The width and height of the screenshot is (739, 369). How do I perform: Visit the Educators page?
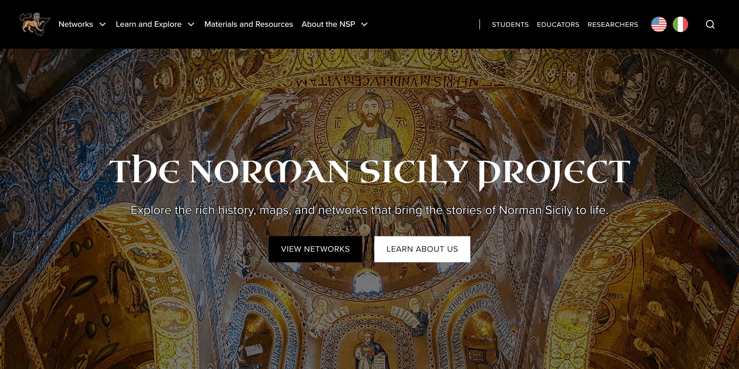[x=558, y=25]
